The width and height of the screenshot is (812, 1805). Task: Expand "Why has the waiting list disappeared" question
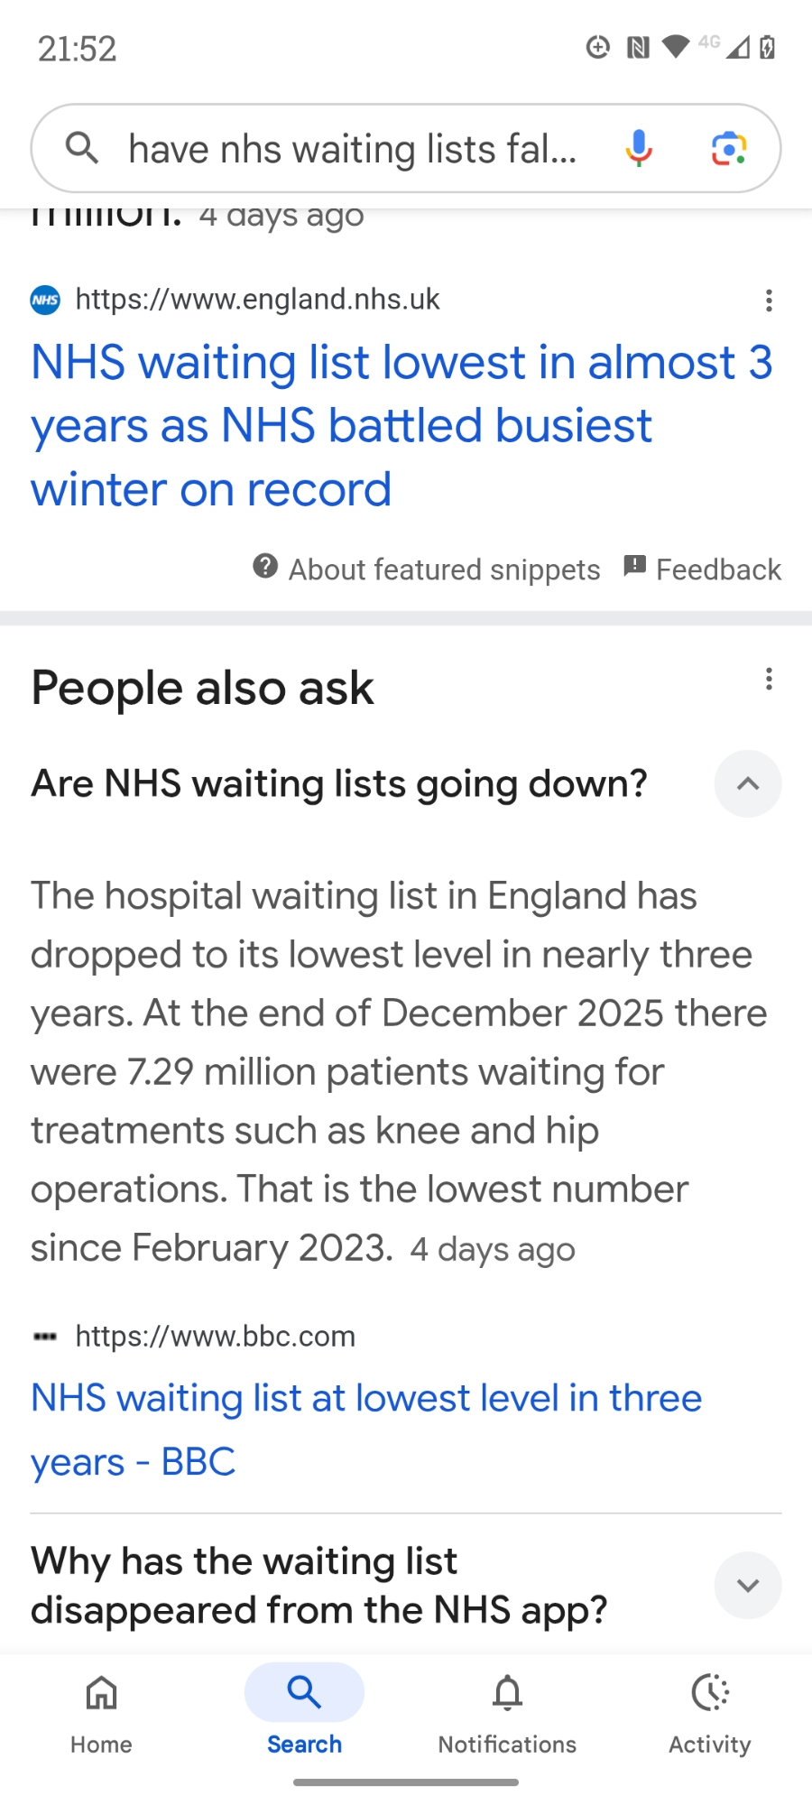[x=747, y=1585]
